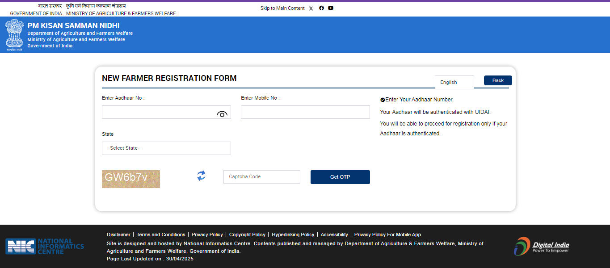This screenshot has height=268, width=610.
Task: Click the GOVERNMENT OF INDIA text at top
Action: coord(36,13)
